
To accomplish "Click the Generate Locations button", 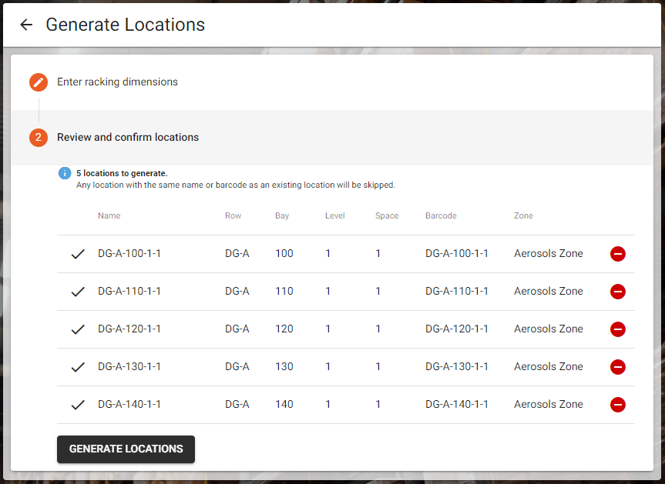I will (x=126, y=449).
